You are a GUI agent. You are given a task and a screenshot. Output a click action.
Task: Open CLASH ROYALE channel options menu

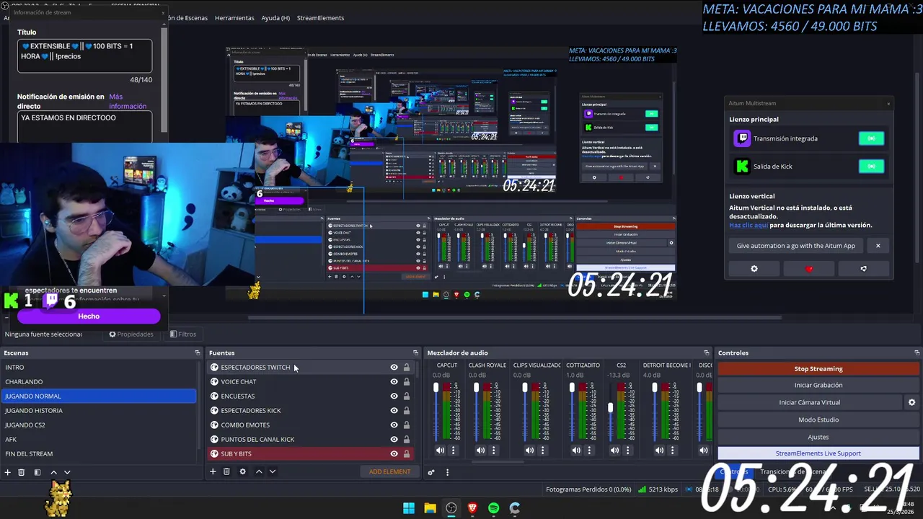[494, 451]
